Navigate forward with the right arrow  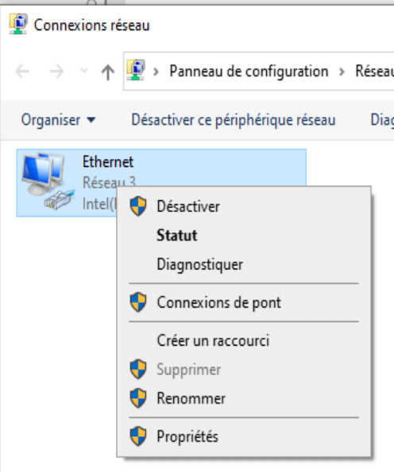56,72
